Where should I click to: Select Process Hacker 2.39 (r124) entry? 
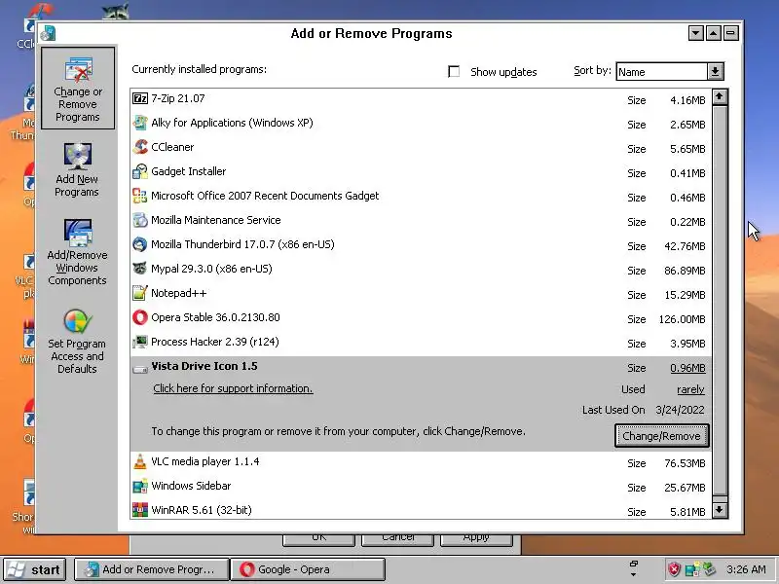coord(215,342)
